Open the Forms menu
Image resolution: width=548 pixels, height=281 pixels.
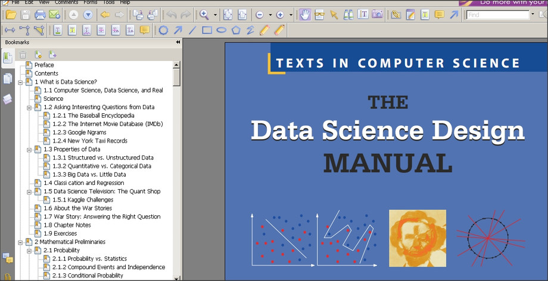(x=91, y=2)
